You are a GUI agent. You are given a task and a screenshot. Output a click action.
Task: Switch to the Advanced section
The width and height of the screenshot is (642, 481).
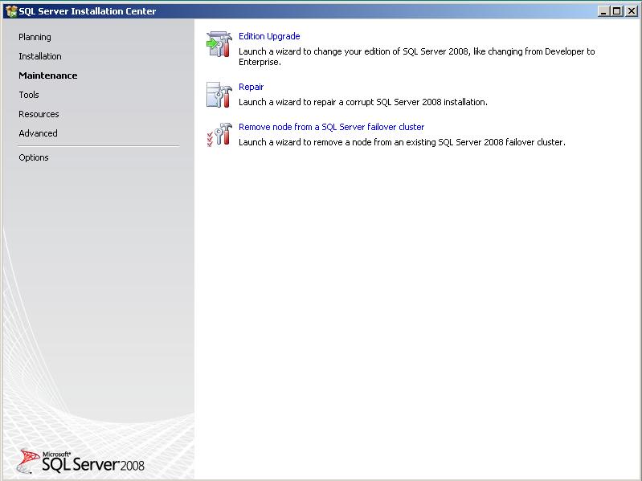pos(38,133)
